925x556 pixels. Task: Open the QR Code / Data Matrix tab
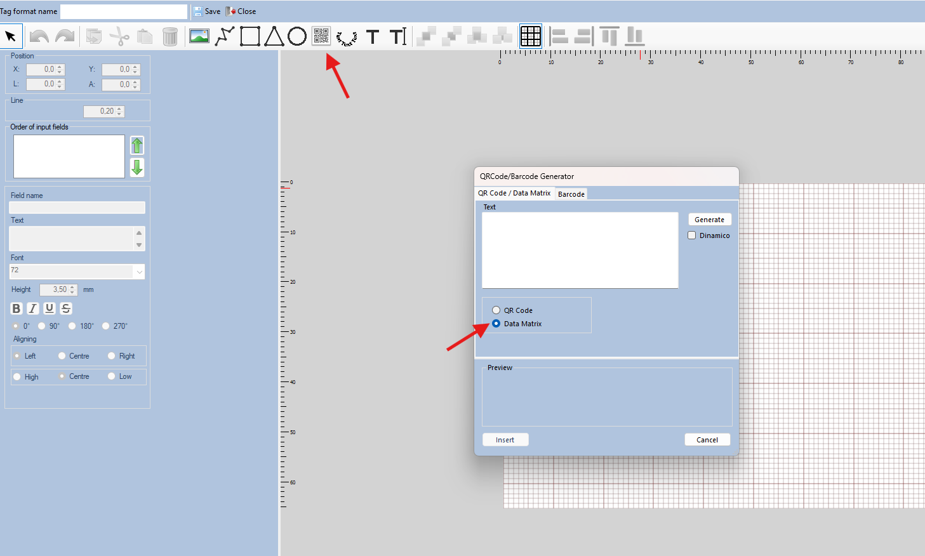(x=514, y=193)
